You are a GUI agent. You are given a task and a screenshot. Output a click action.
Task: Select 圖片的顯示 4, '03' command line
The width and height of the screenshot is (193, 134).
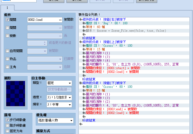tap(134, 105)
